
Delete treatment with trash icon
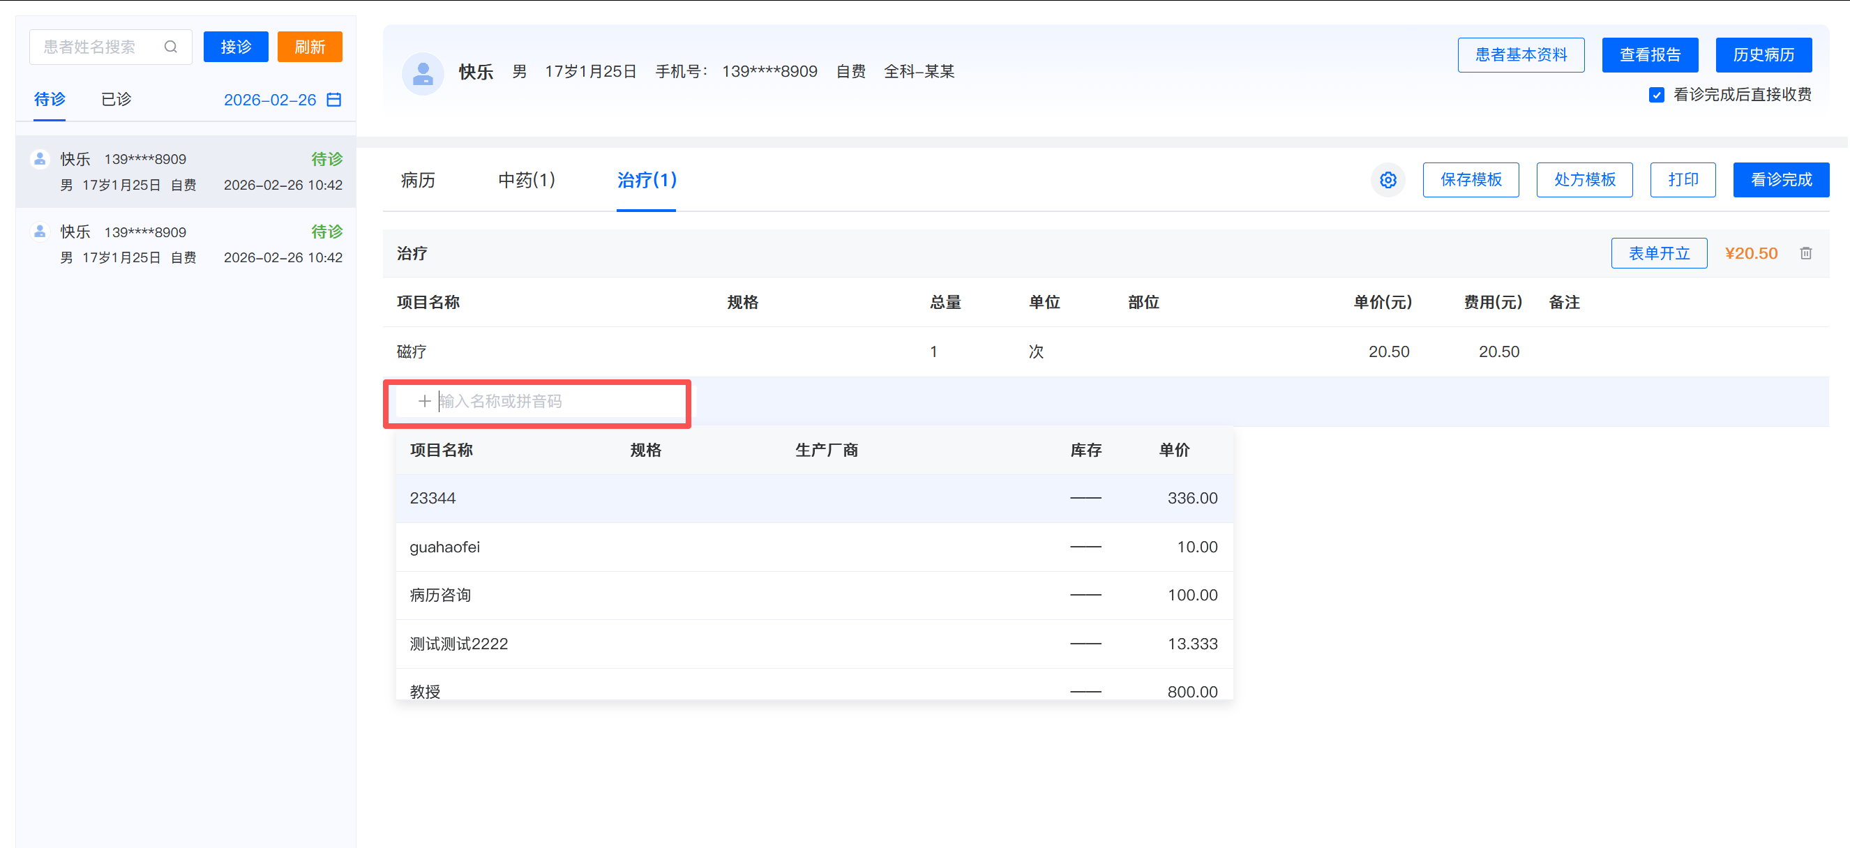[x=1805, y=253]
